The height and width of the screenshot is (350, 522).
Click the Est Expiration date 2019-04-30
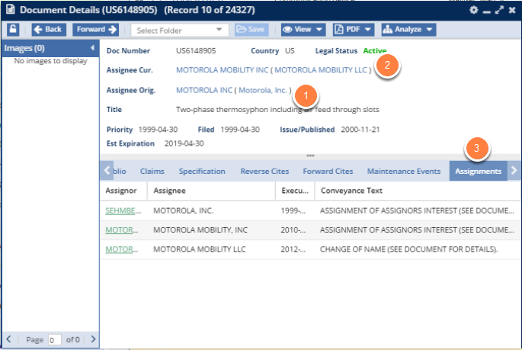tap(184, 143)
